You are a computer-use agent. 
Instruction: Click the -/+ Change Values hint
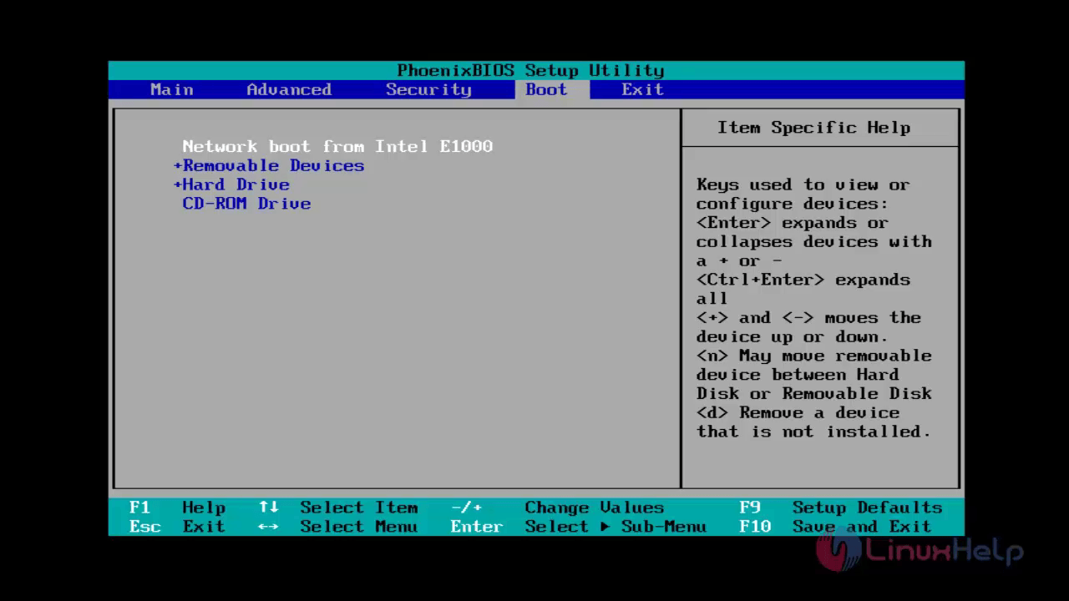point(557,508)
